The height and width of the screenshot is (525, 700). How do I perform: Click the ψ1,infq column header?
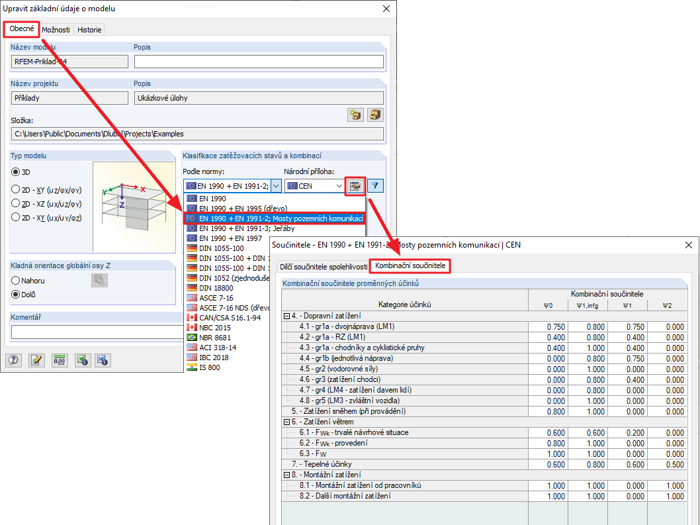(x=588, y=306)
